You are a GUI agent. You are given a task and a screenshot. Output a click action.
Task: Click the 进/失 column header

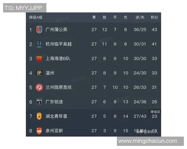click(x=140, y=17)
